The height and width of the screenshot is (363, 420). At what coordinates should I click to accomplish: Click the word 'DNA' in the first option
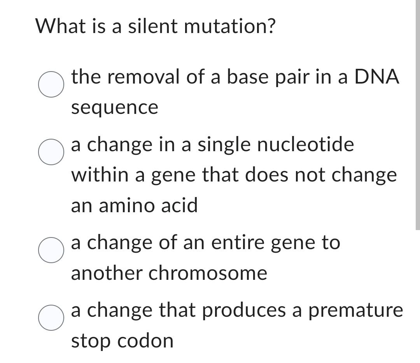pos(378,76)
